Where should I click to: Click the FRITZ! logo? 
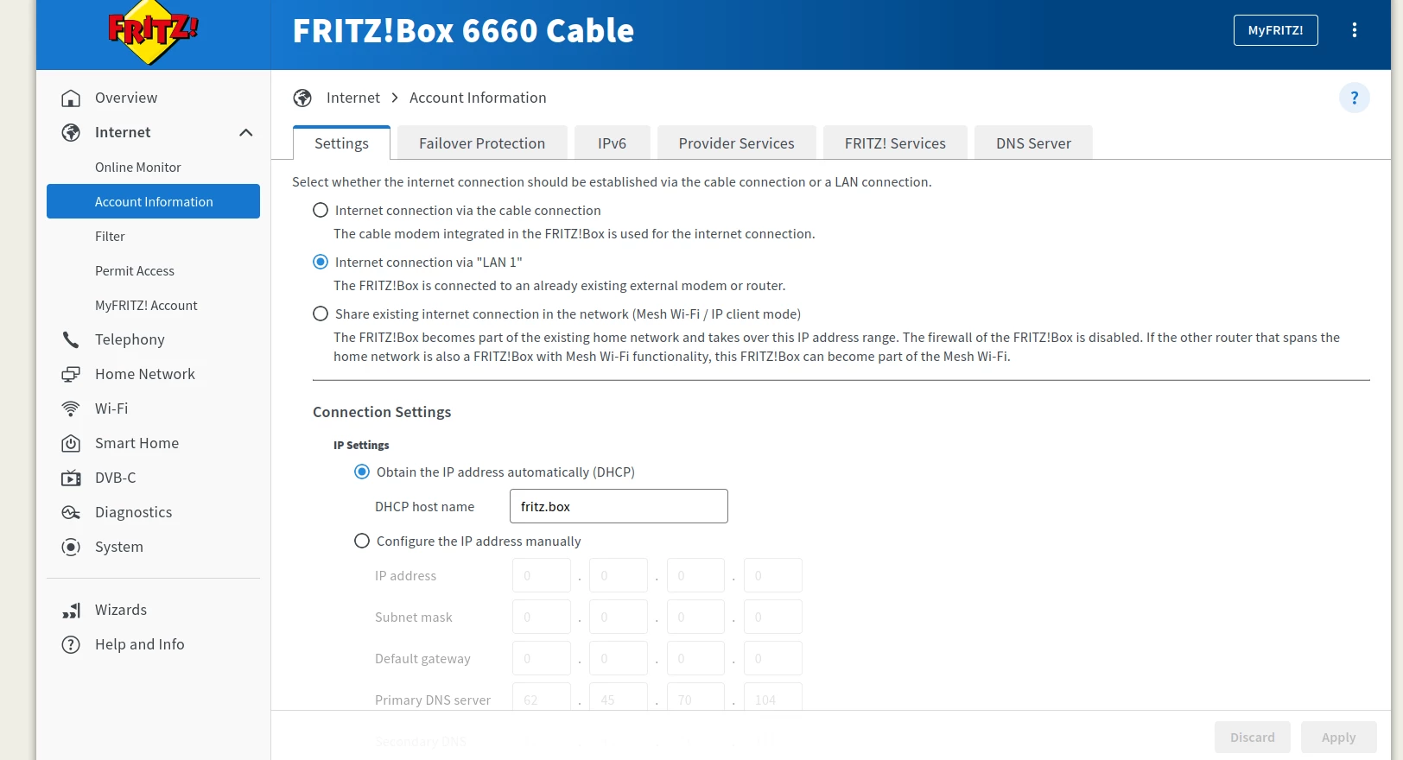153,33
